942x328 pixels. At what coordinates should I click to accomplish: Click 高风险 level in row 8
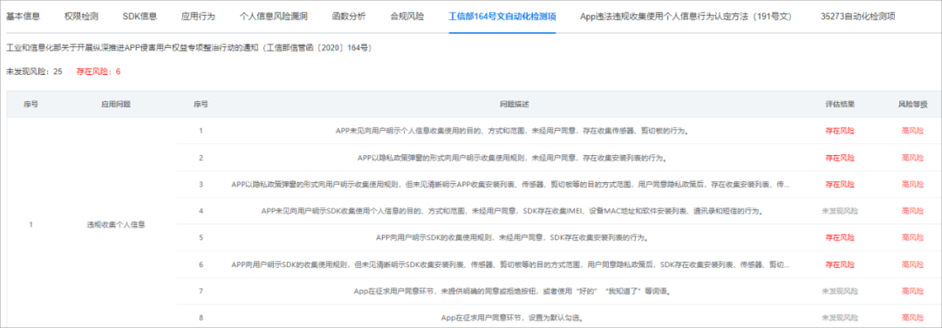[x=912, y=318]
